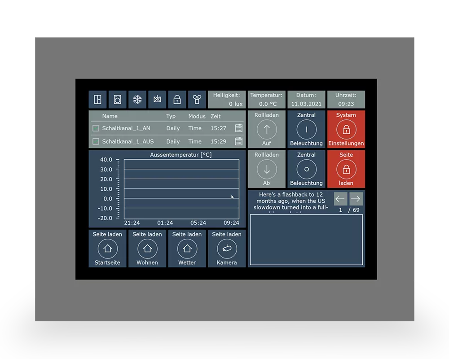449x359 pixels.
Task: Open calendar for Schaltkanal_1_AN
Action: [239, 128]
